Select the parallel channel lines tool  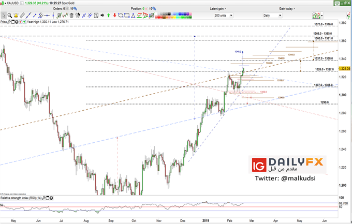[40, 16]
